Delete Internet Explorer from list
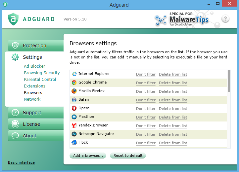The height and width of the screenshot is (172, 239). pyautogui.click(x=173, y=74)
